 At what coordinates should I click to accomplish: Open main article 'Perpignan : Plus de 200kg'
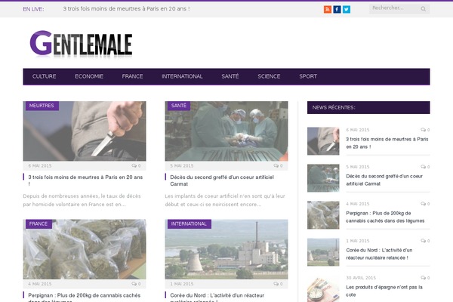tap(84, 297)
